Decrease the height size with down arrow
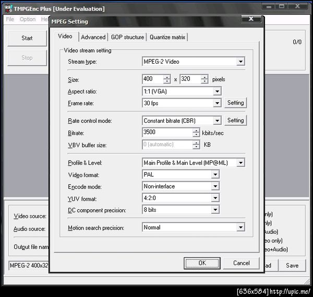 click(x=204, y=81)
